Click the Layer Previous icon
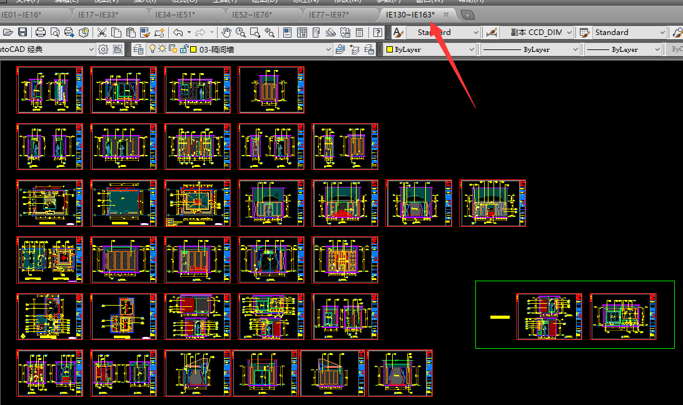683x405 pixels. (x=355, y=49)
